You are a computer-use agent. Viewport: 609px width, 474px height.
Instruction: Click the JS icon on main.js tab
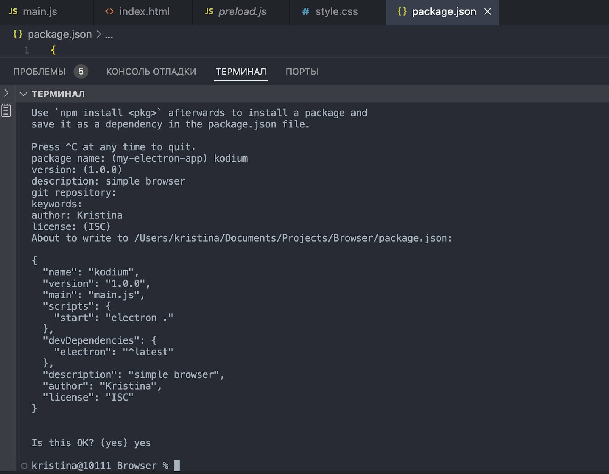[x=13, y=11]
